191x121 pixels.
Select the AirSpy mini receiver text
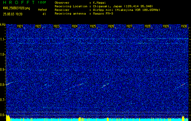[126, 10]
